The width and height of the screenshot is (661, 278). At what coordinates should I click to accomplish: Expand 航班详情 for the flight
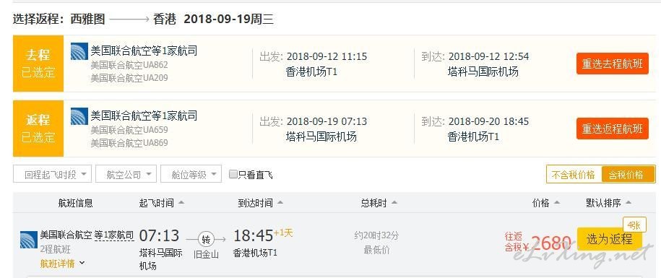(62, 264)
